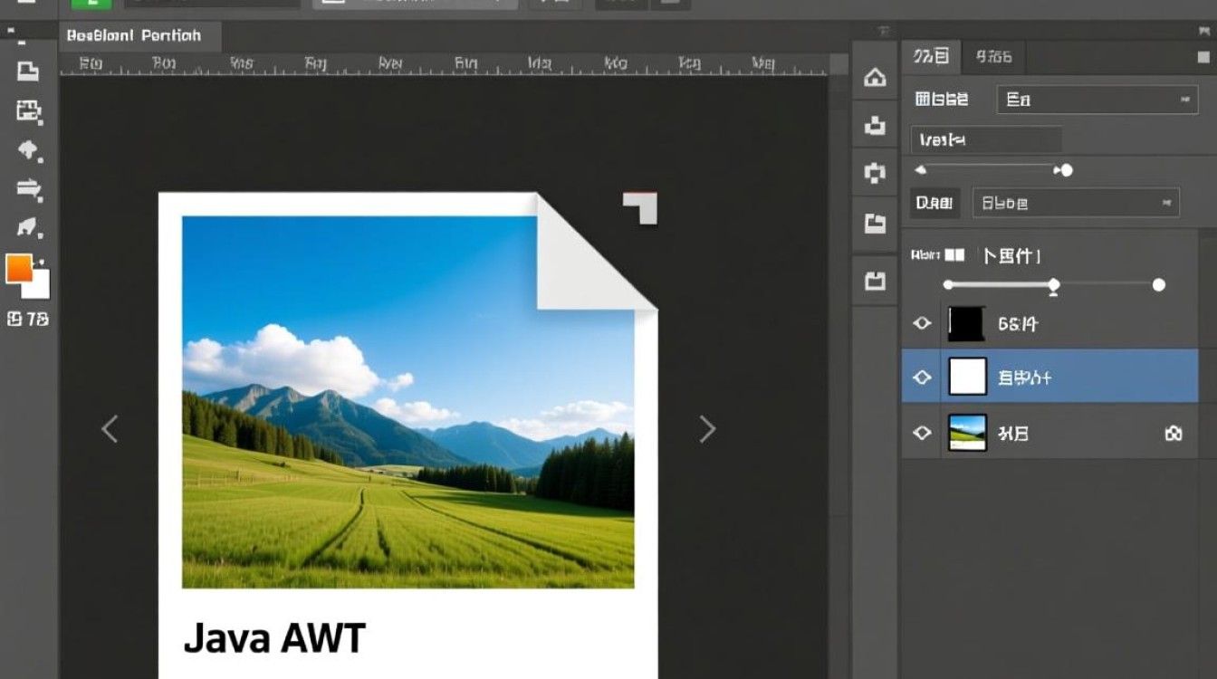Select the Besblaml Pertiah document tab

pyautogui.click(x=134, y=36)
